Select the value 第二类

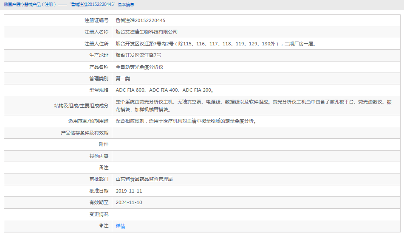[x=123, y=78]
